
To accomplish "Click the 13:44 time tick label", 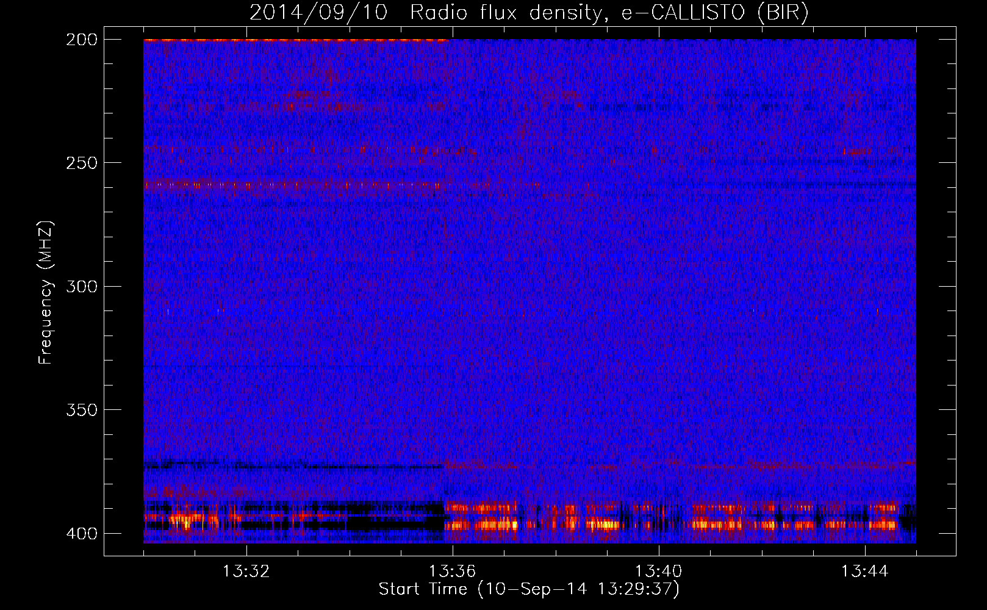I will coord(865,571).
